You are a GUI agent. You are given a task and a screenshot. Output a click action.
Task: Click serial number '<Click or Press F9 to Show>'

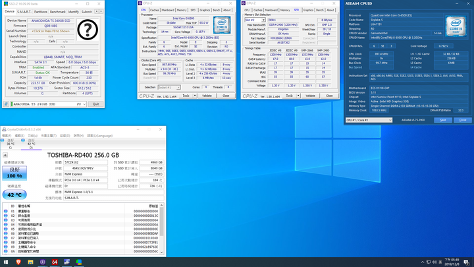click(x=51, y=31)
